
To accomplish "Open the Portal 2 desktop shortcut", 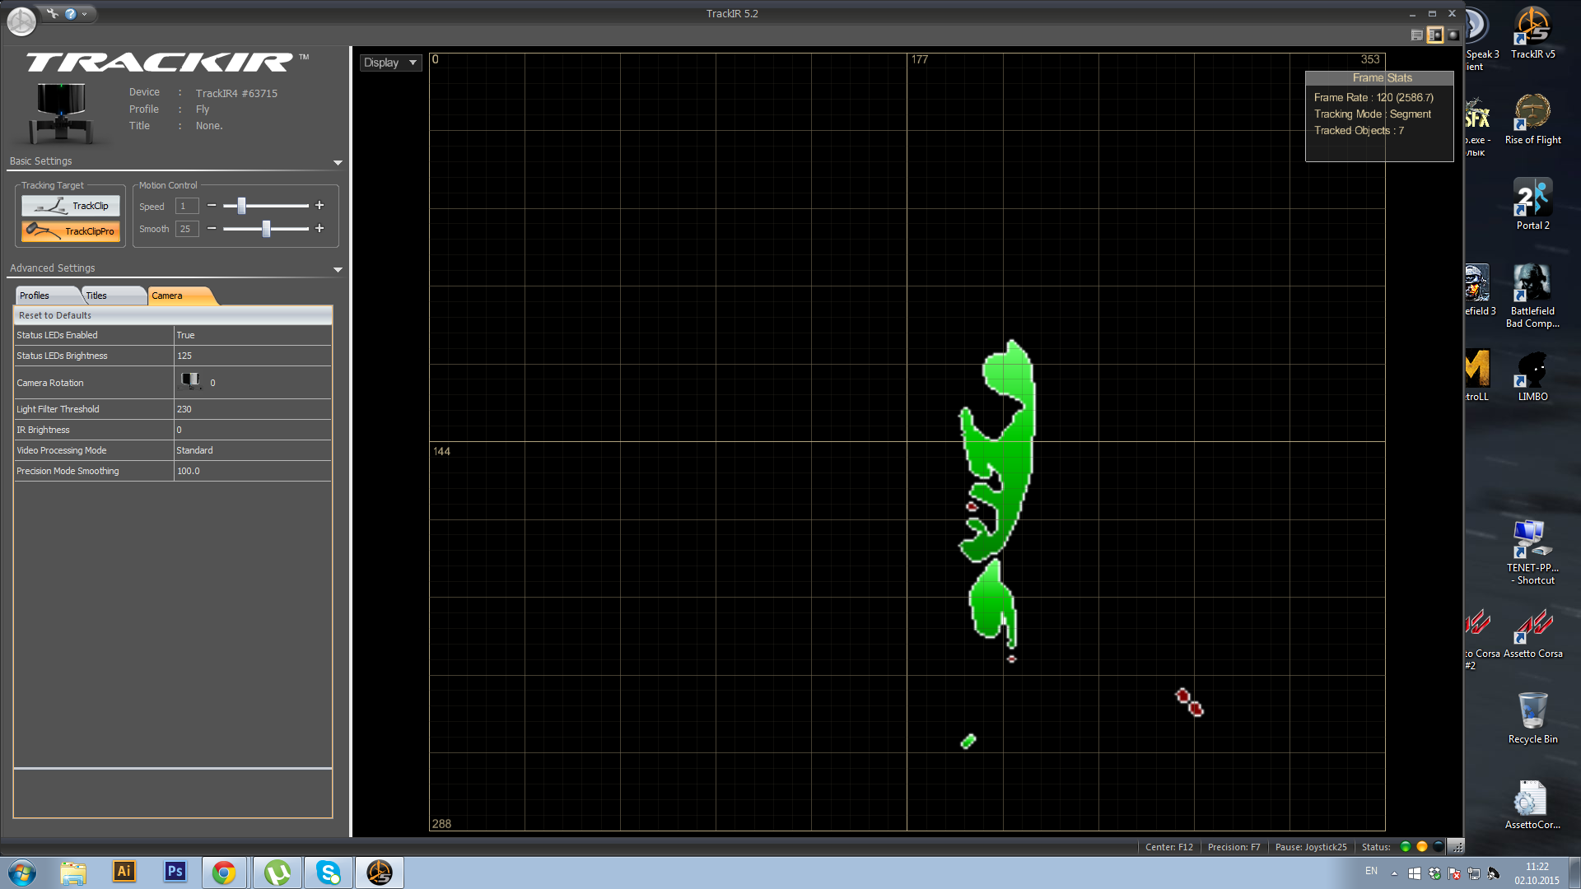I will tap(1532, 204).
